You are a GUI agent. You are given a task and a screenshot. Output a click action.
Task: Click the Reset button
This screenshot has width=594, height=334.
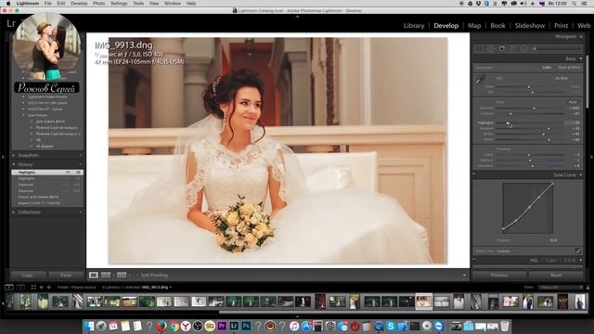[556, 276]
